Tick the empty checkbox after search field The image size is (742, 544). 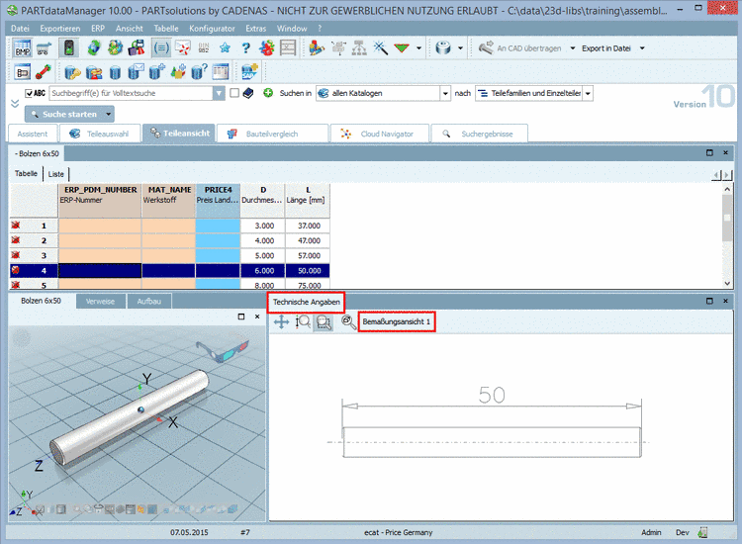click(234, 94)
